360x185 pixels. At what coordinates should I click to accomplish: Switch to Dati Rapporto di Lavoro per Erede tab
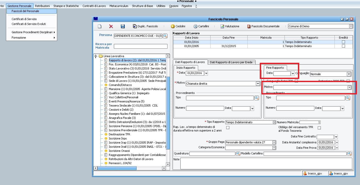pyautogui.click(x=231, y=62)
